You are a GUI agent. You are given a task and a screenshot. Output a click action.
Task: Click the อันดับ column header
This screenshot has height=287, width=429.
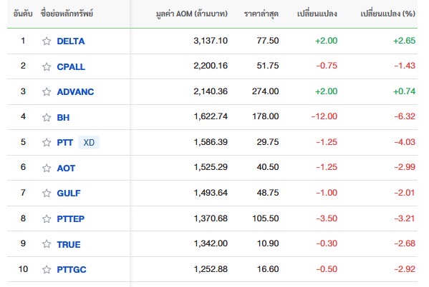pos(23,14)
